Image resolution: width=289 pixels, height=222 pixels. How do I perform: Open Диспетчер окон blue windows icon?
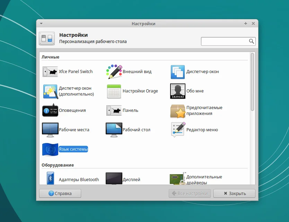(x=178, y=72)
